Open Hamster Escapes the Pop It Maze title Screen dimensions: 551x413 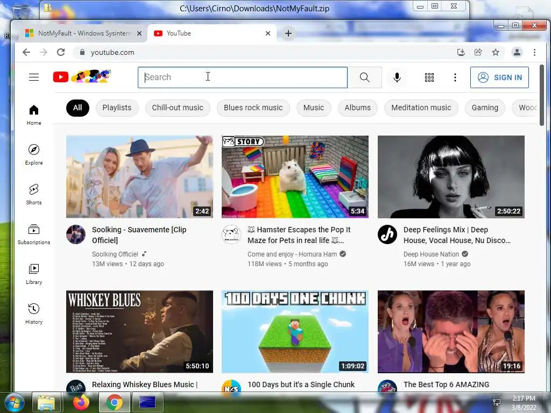point(299,235)
